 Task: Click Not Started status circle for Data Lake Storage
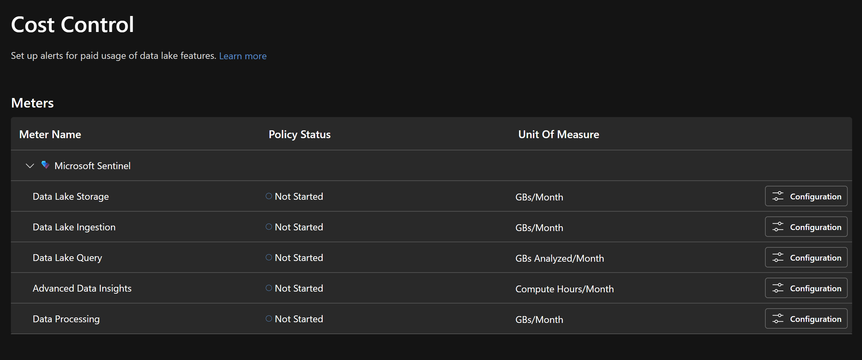coord(269,196)
